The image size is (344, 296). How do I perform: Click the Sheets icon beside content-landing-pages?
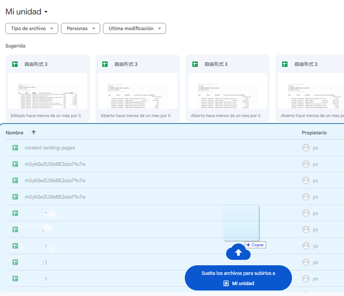tap(15, 148)
